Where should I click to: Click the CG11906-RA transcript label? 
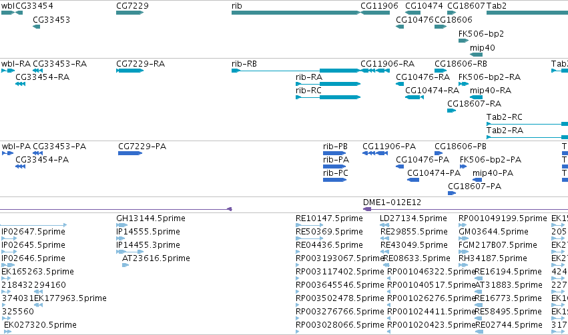click(x=387, y=64)
